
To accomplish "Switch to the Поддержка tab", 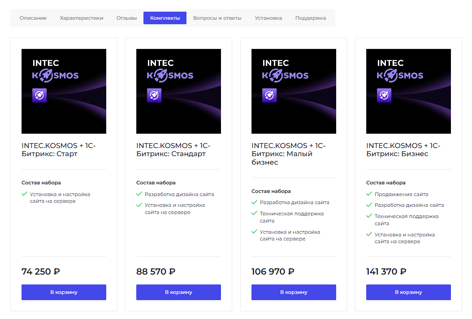I will [311, 18].
